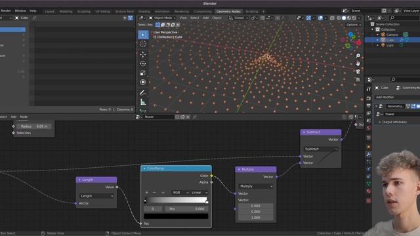This screenshot has height=236, width=420.
Task: Enable wireframe viewport shading
Action: coord(339,18)
